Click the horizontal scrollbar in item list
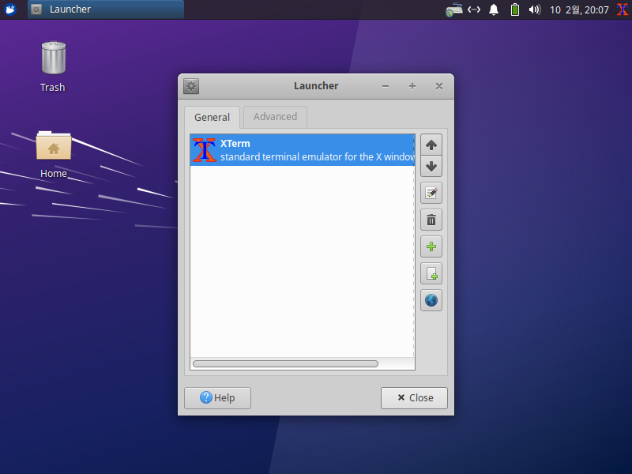The width and height of the screenshot is (632, 474). pos(285,363)
